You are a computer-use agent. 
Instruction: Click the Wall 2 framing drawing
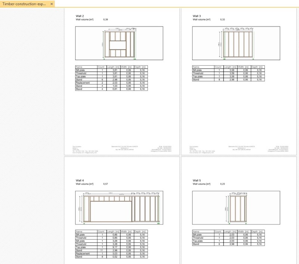(119, 43)
